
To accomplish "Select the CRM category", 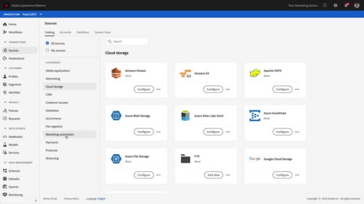I will click(49, 94).
